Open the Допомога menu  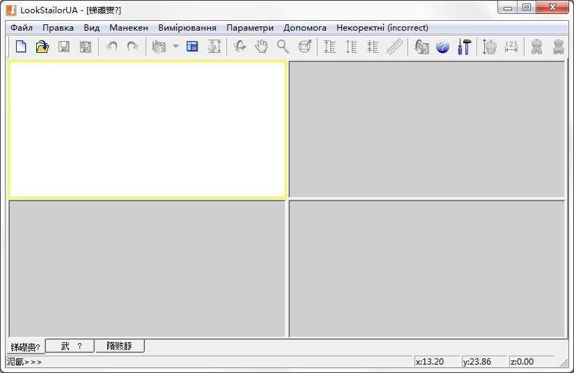click(304, 28)
